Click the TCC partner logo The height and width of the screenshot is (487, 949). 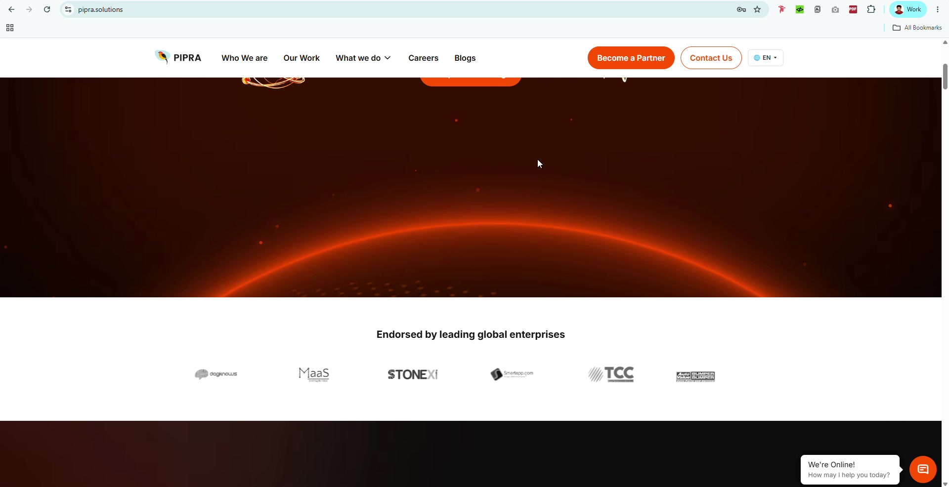[611, 374]
